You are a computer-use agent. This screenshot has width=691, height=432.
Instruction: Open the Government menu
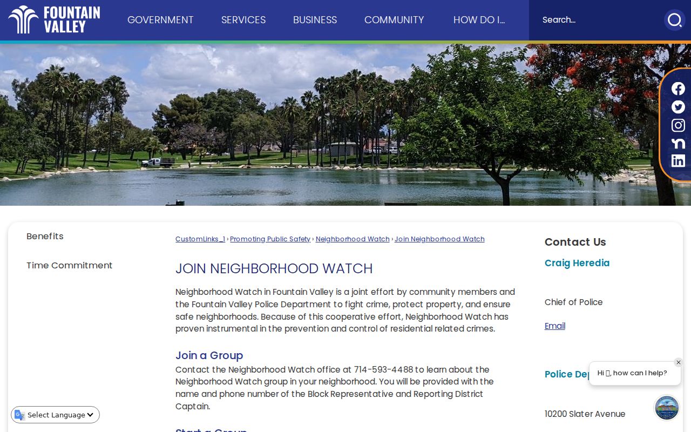coord(160,20)
